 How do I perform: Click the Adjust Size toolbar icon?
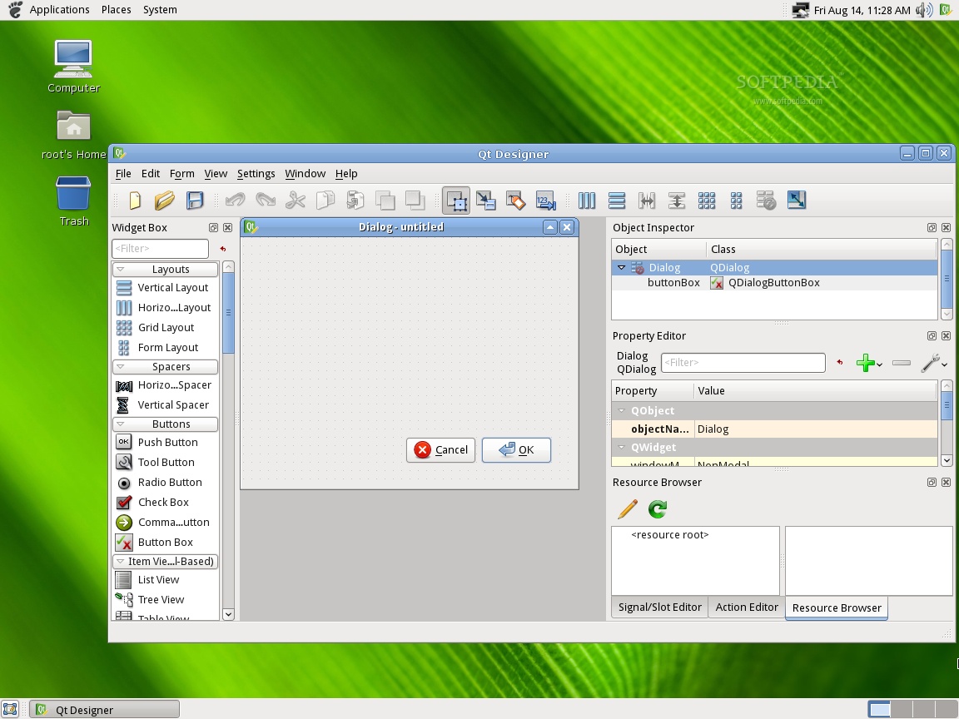pos(796,201)
